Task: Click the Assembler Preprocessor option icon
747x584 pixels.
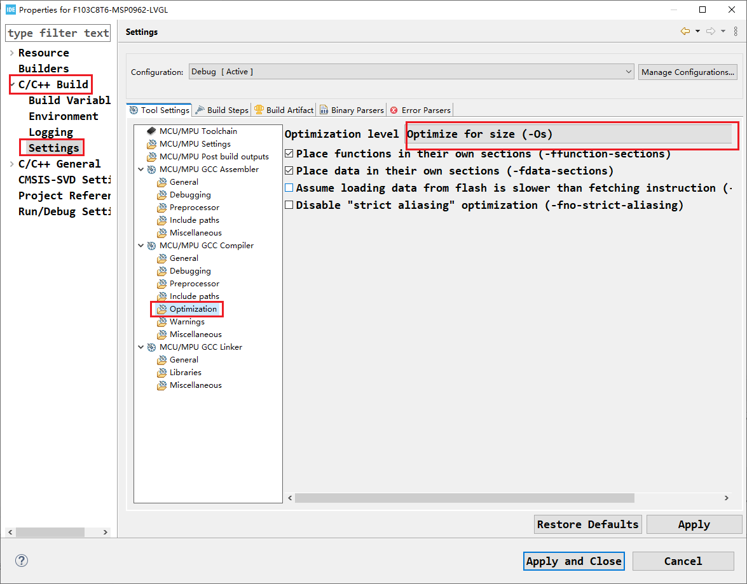Action: click(162, 208)
